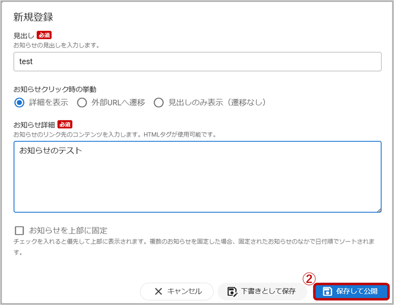The image size is (394, 305).
Task: Click the 必須 badge beside 見出し
Action: coord(44,35)
